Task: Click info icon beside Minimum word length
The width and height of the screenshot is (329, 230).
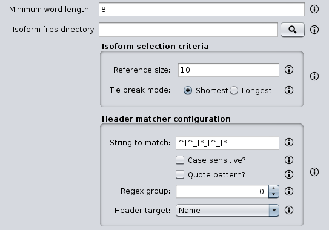Action: click(314, 9)
